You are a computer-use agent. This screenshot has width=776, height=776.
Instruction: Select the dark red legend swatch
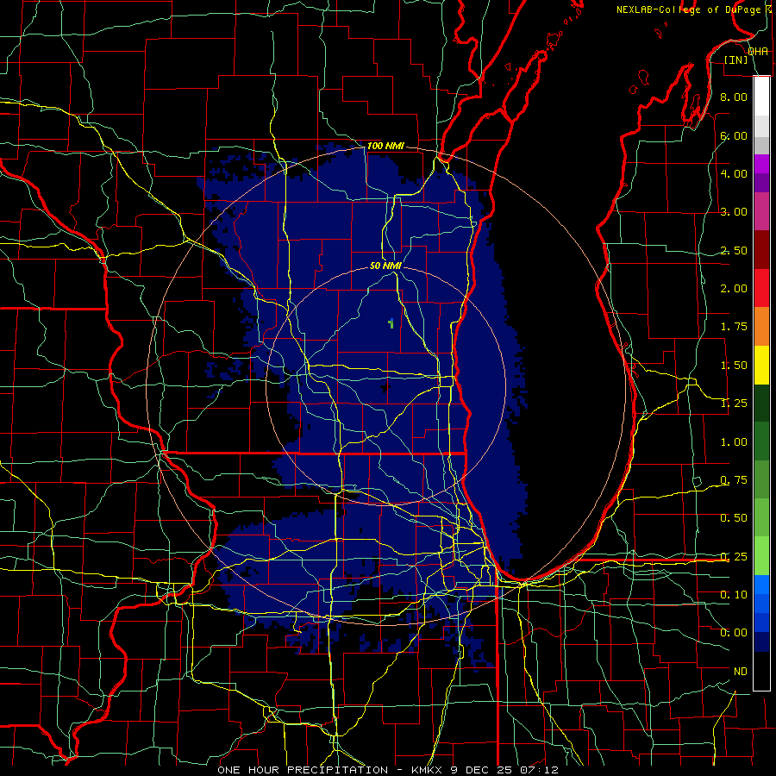tap(761, 250)
